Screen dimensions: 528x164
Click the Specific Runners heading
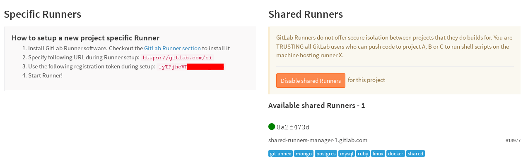pos(43,14)
